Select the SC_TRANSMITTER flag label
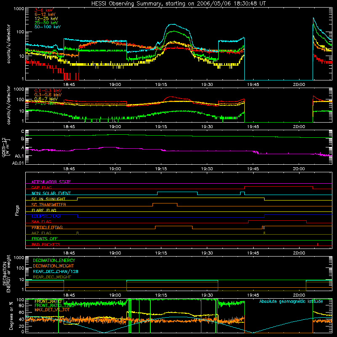This screenshot has height=337, width=337. click(49, 205)
